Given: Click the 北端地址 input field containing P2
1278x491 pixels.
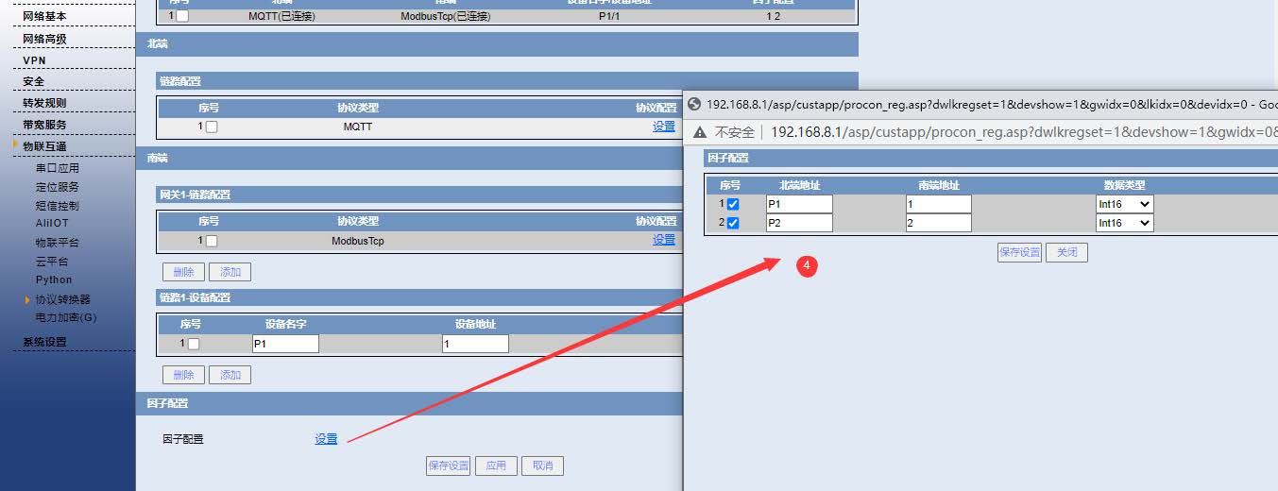Looking at the screenshot, I should [x=799, y=223].
